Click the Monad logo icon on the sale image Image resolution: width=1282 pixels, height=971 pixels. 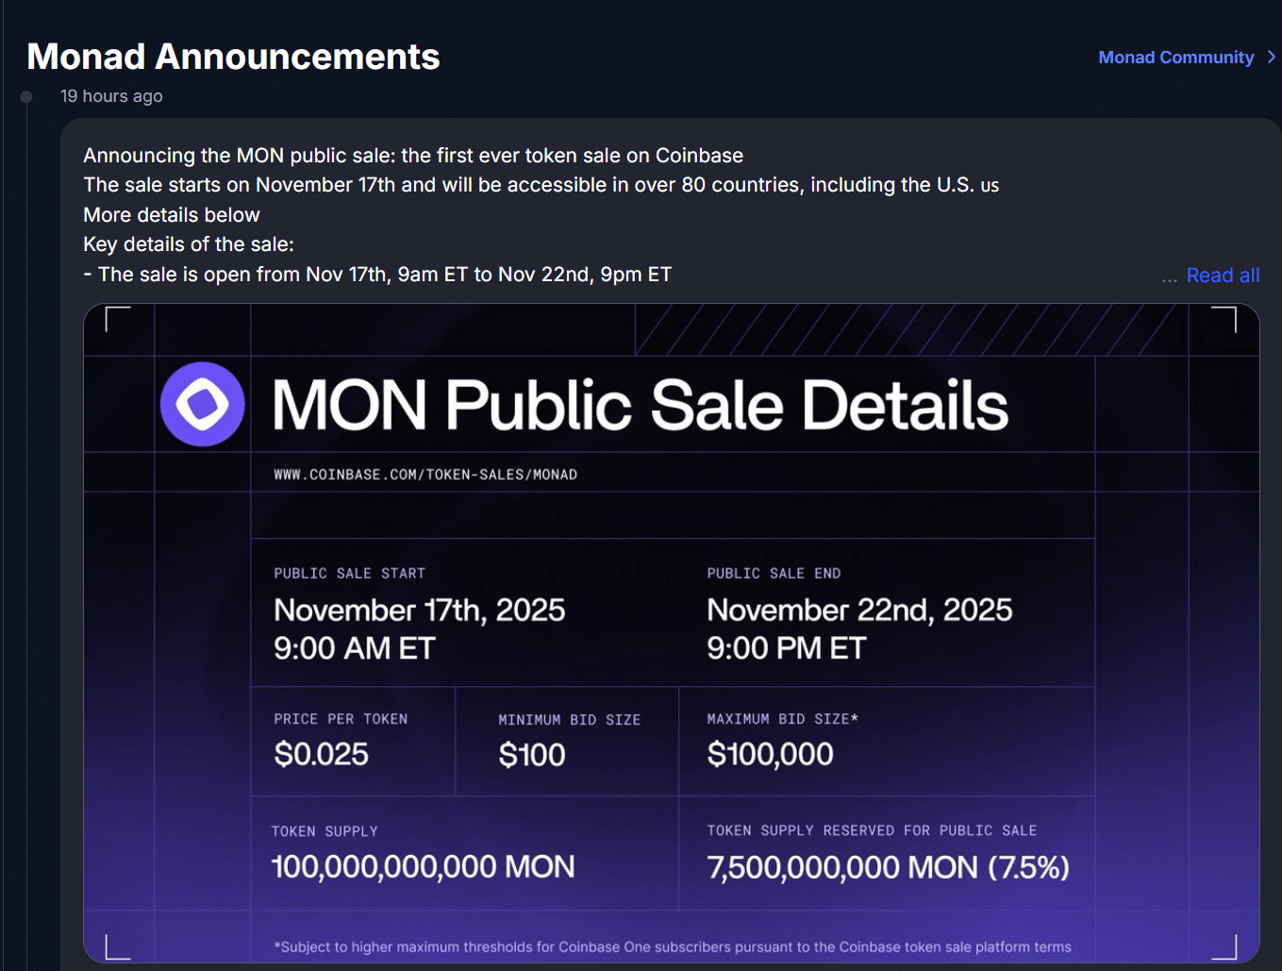pyautogui.click(x=203, y=404)
